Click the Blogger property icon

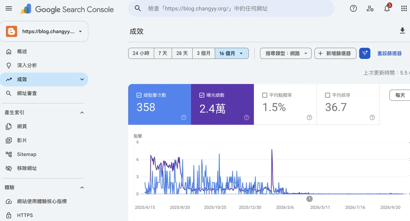[x=12, y=31]
